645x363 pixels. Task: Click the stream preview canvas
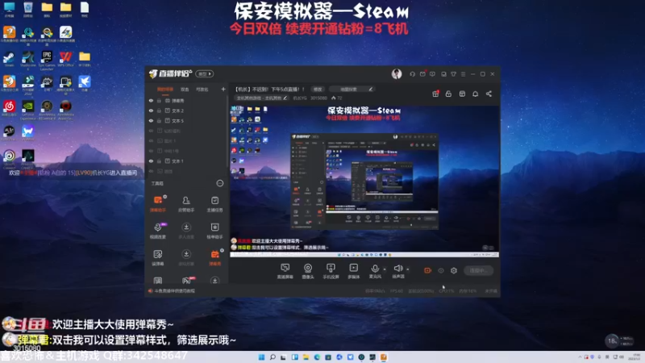[x=364, y=181]
